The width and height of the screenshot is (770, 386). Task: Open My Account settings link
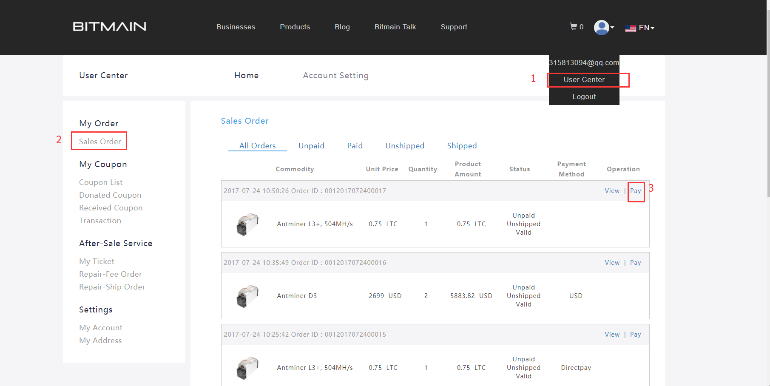(x=101, y=327)
